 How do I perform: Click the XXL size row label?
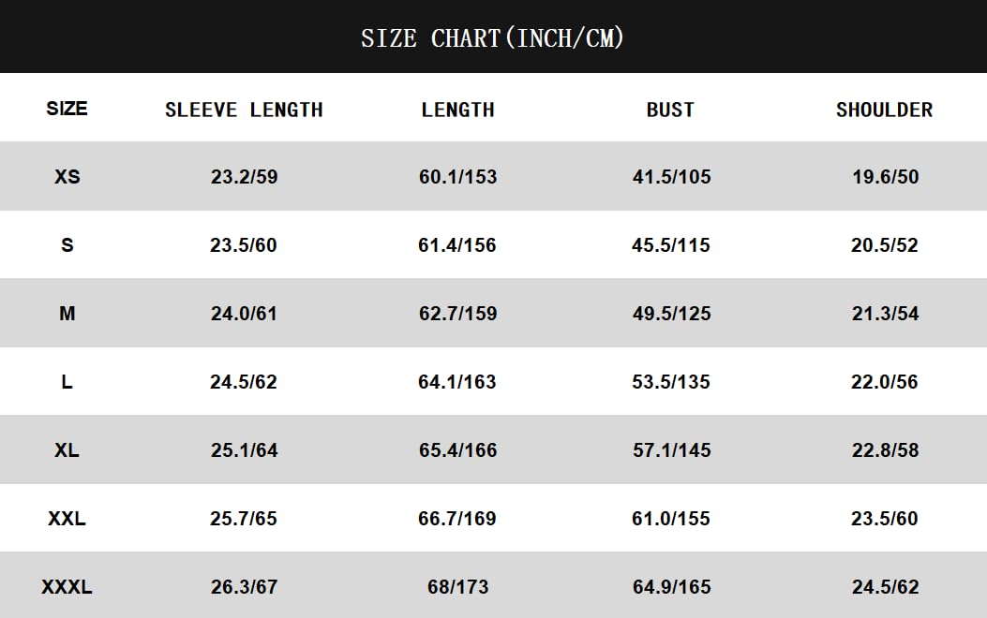pyautogui.click(x=67, y=519)
